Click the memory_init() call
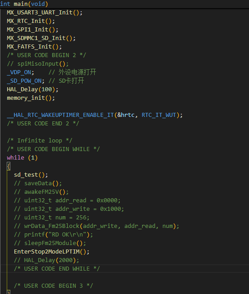249x294 pixels. click(x=31, y=98)
